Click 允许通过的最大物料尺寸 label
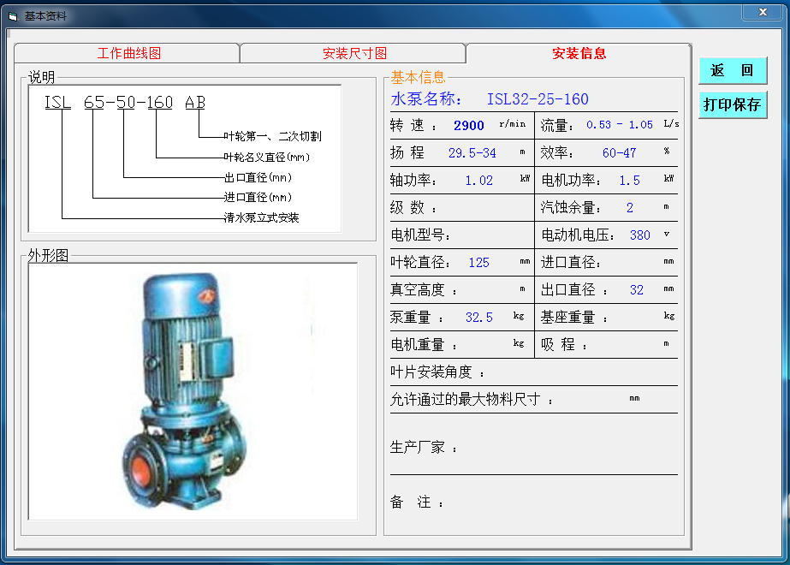 click(471, 400)
